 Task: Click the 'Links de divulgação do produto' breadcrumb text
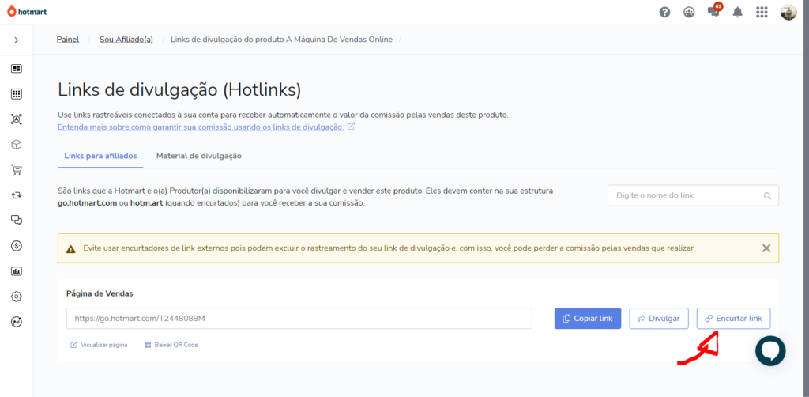point(281,40)
